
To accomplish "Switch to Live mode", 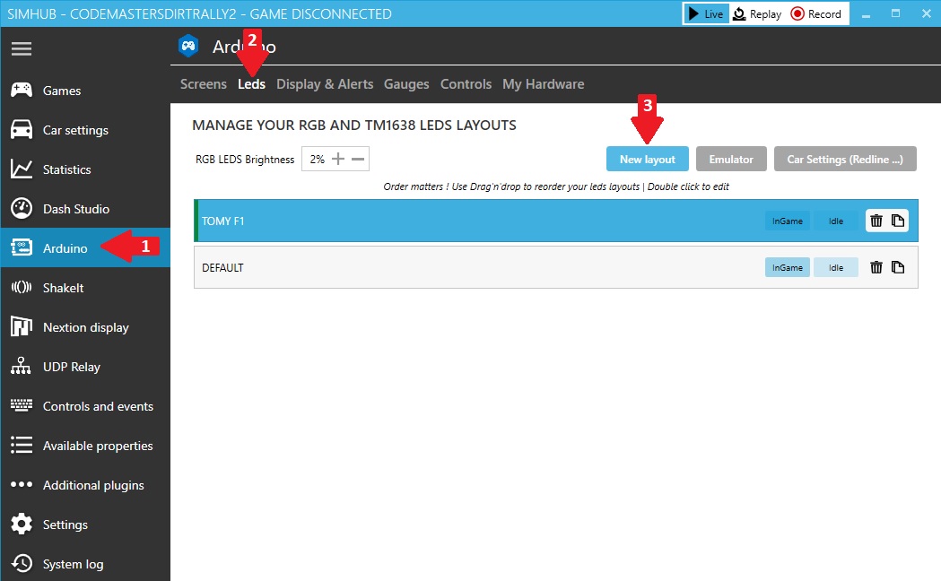I will coord(706,13).
